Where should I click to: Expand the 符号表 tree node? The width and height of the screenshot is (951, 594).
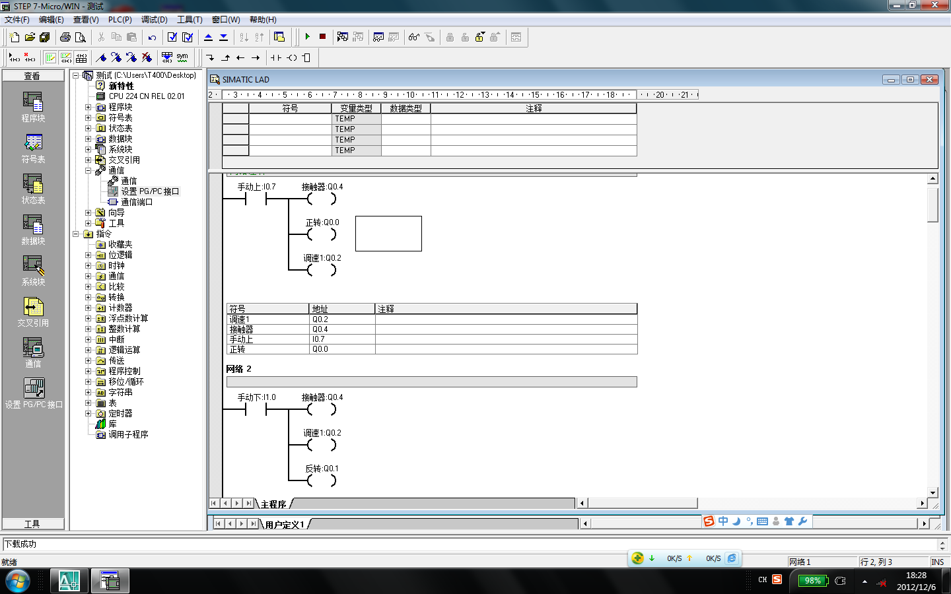[88, 117]
